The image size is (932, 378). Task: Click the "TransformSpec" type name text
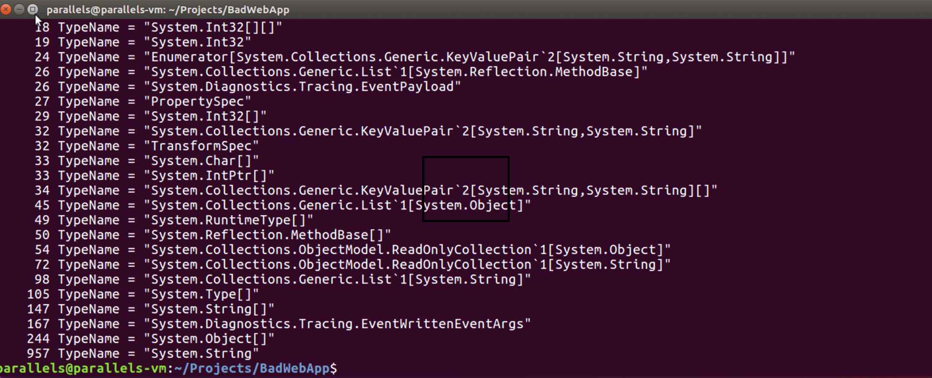[201, 146]
